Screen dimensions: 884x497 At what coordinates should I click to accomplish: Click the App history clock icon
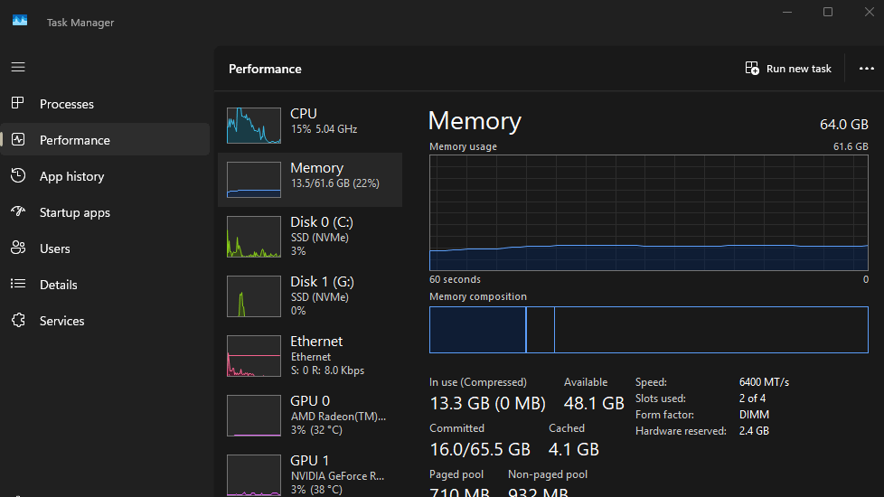tap(18, 175)
